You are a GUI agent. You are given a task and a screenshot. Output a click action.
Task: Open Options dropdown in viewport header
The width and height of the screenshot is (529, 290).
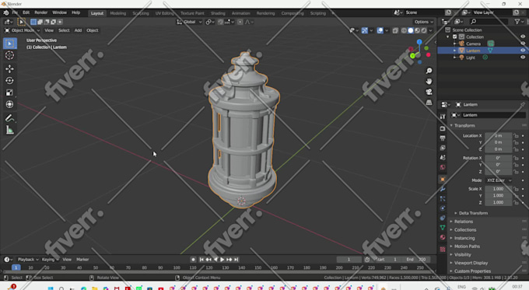pyautogui.click(x=424, y=22)
